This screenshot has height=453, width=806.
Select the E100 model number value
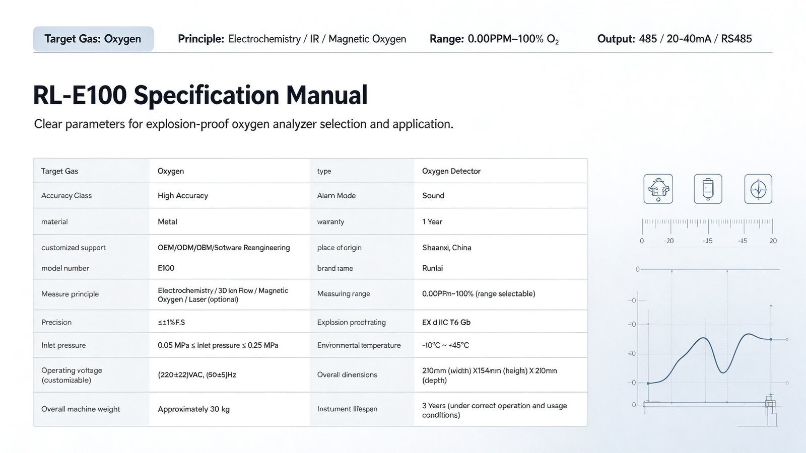click(x=166, y=268)
